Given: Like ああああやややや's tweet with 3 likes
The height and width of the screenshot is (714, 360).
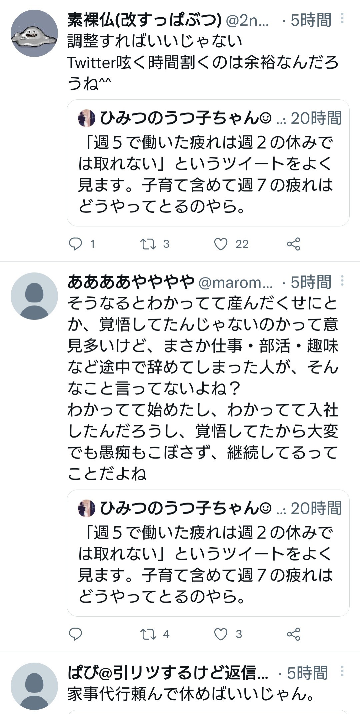Looking at the screenshot, I should 221,634.
